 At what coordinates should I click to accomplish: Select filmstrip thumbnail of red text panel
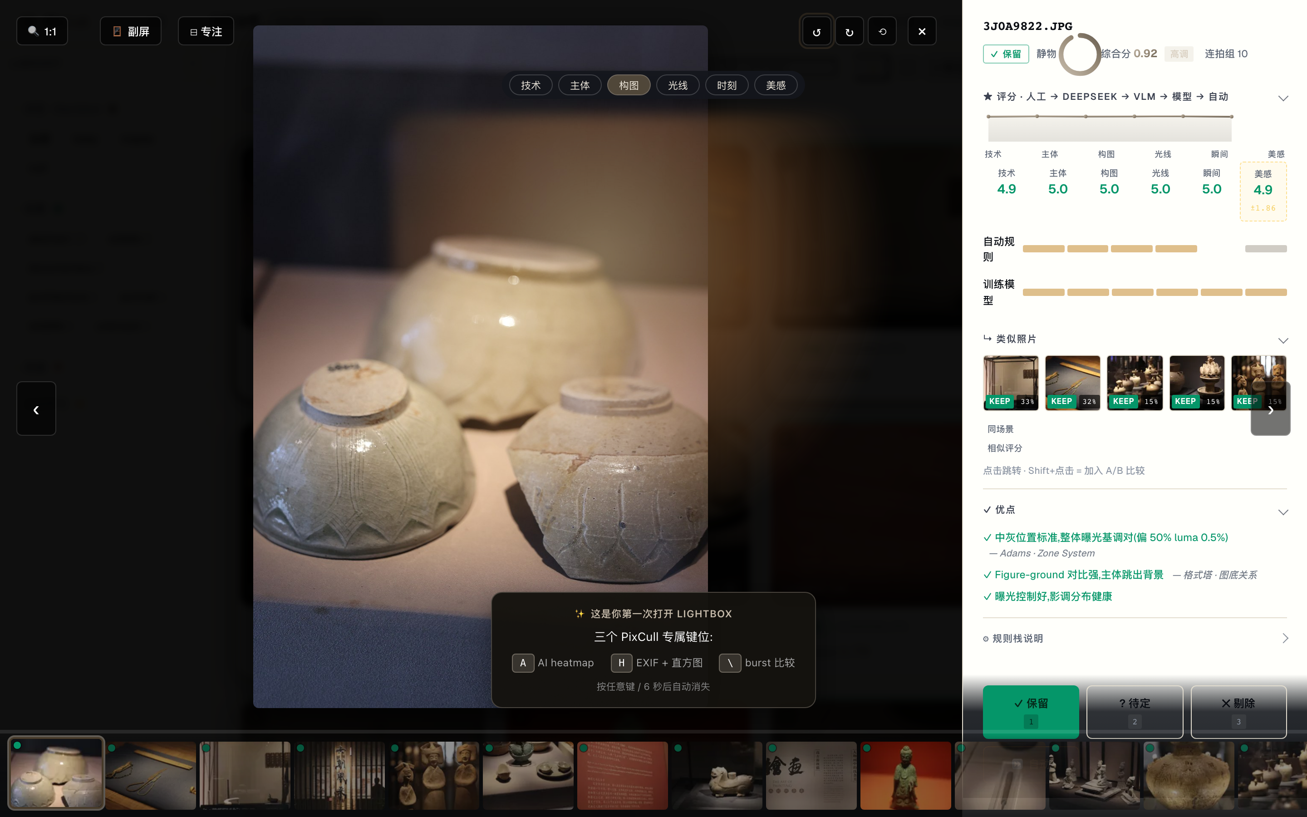click(x=622, y=775)
